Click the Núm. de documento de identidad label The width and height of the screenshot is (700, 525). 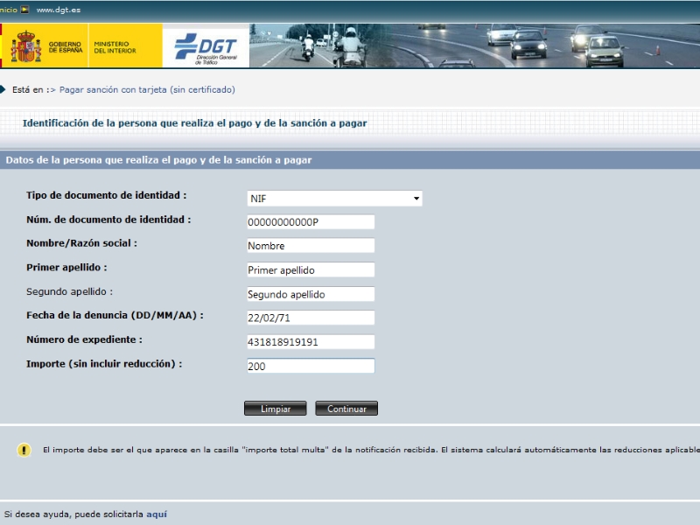point(108,220)
